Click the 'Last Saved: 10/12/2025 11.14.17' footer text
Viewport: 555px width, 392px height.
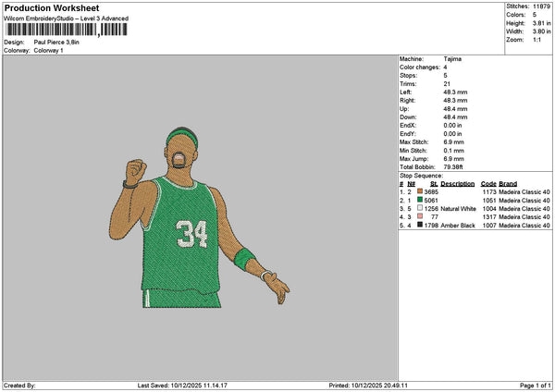click(182, 386)
